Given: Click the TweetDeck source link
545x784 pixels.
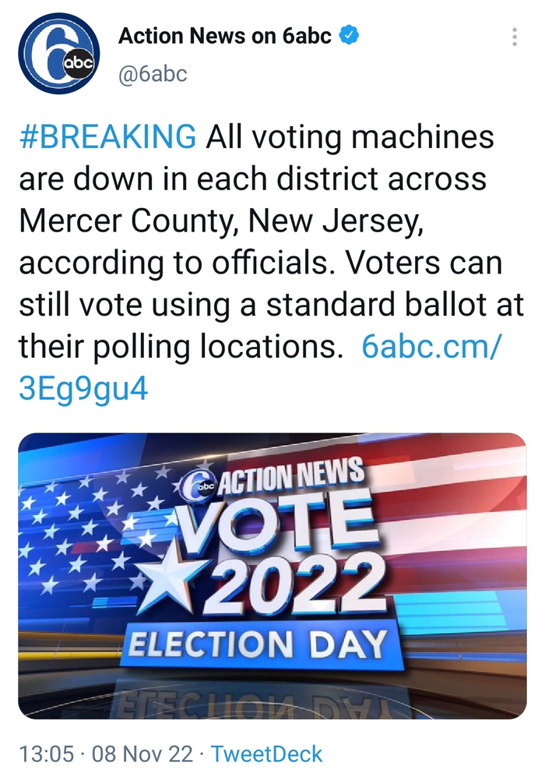Looking at the screenshot, I should [x=267, y=754].
